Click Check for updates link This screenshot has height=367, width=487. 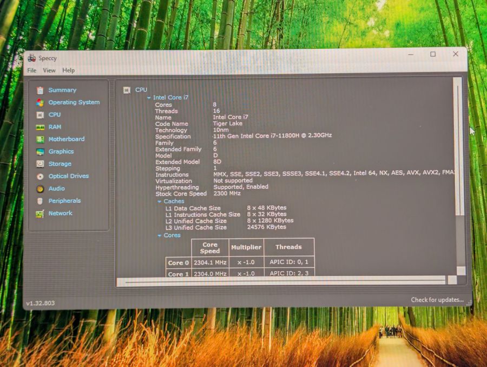[437, 300]
